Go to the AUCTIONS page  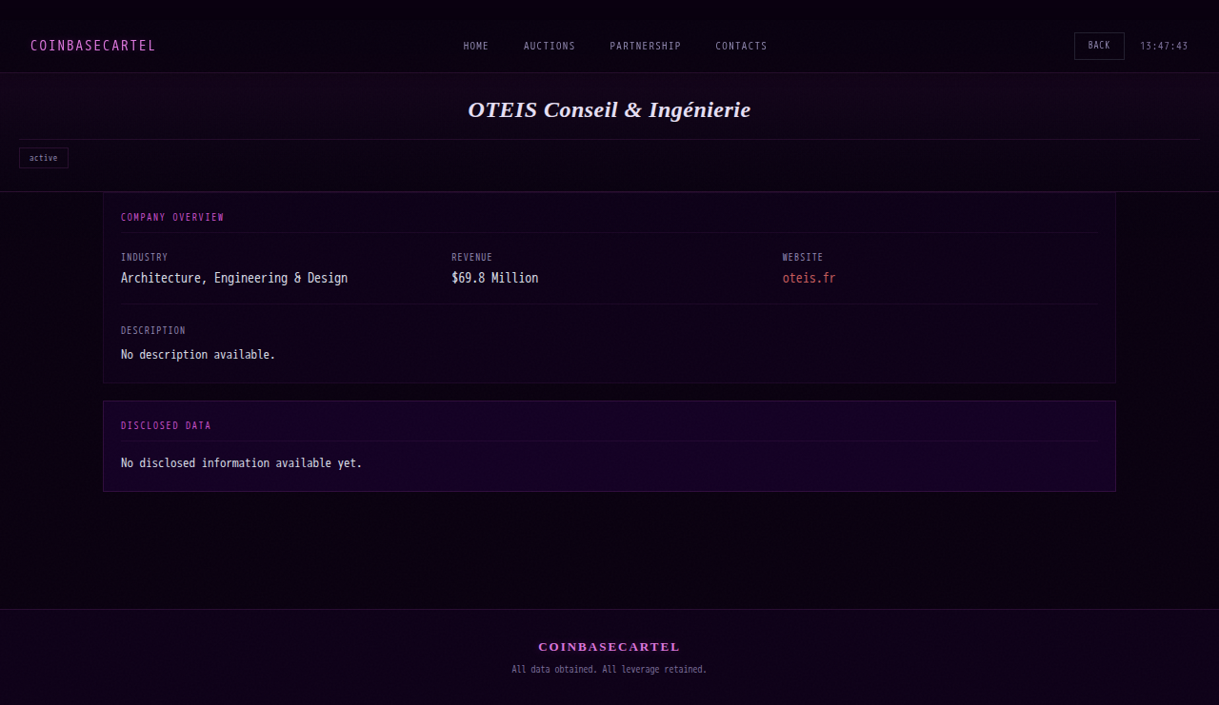coord(550,46)
